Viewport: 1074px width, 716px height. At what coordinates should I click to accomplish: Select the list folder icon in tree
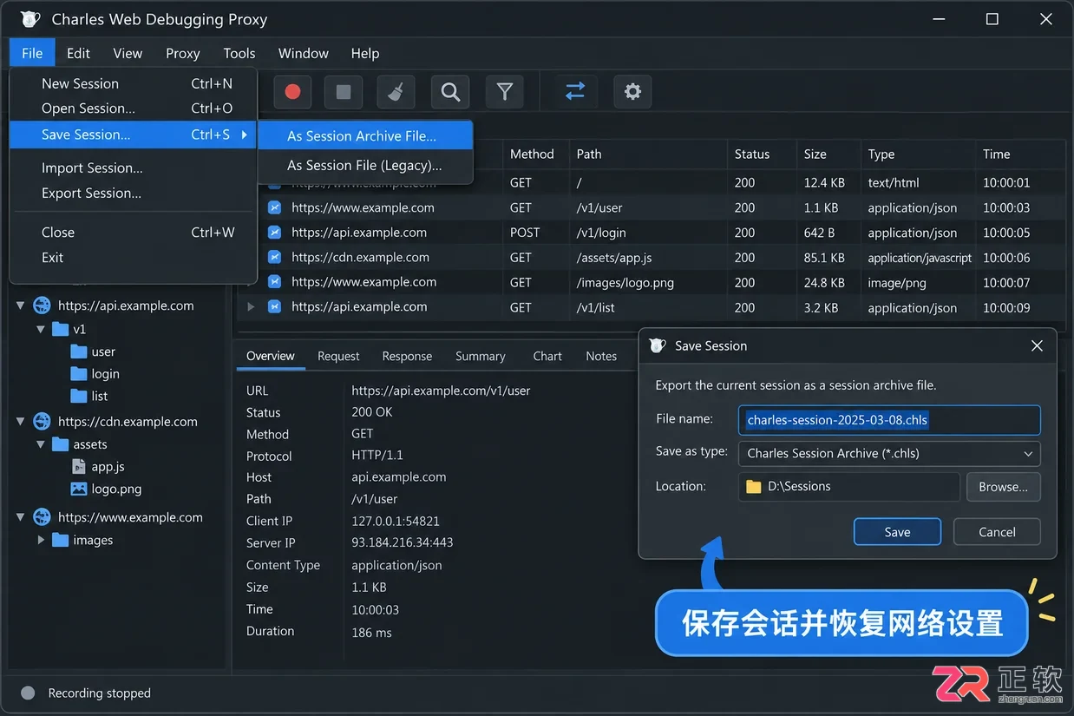[79, 396]
